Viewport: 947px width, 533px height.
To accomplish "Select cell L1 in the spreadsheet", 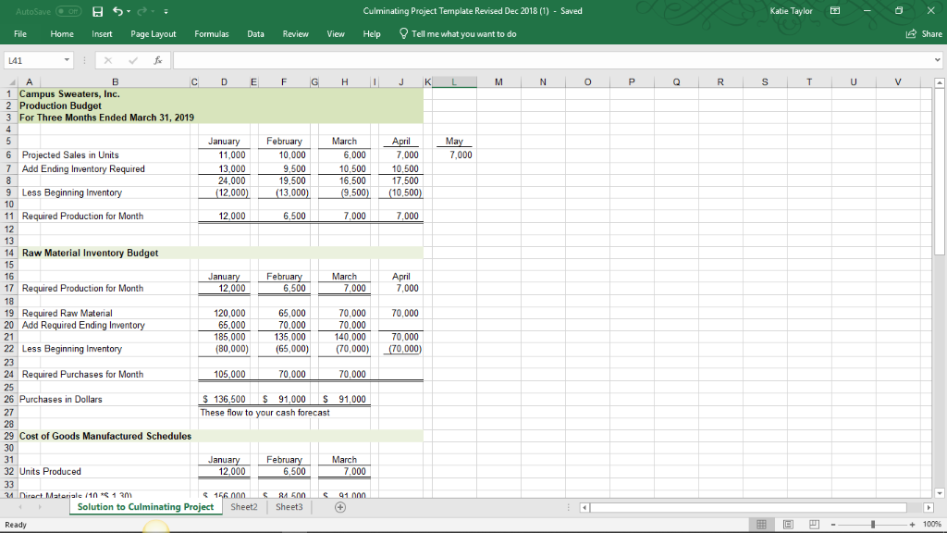I will click(453, 93).
